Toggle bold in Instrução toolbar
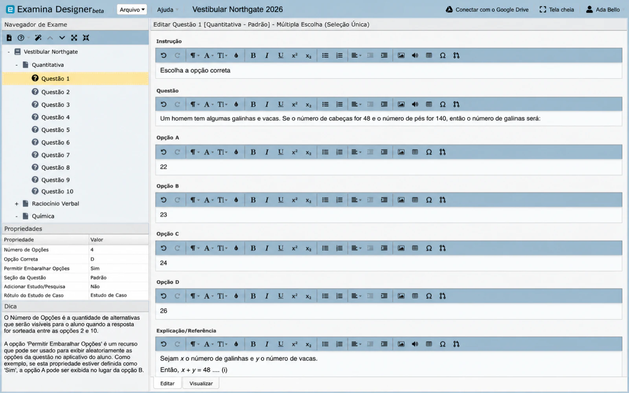This screenshot has height=393, width=629. (x=253, y=55)
